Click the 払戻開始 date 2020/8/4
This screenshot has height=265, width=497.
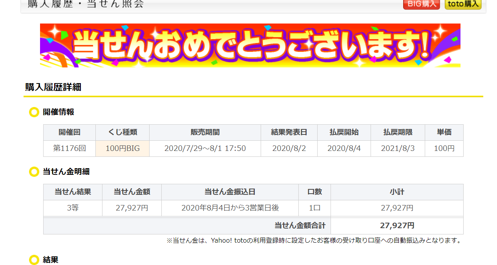click(344, 149)
